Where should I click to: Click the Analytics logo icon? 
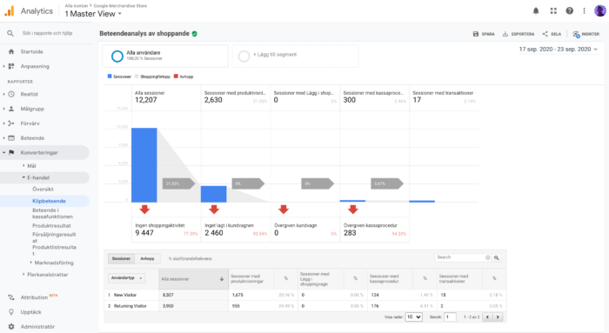point(10,10)
